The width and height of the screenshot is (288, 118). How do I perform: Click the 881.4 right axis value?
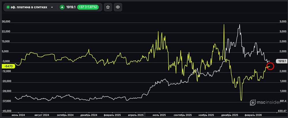pyautogui.click(x=283, y=101)
